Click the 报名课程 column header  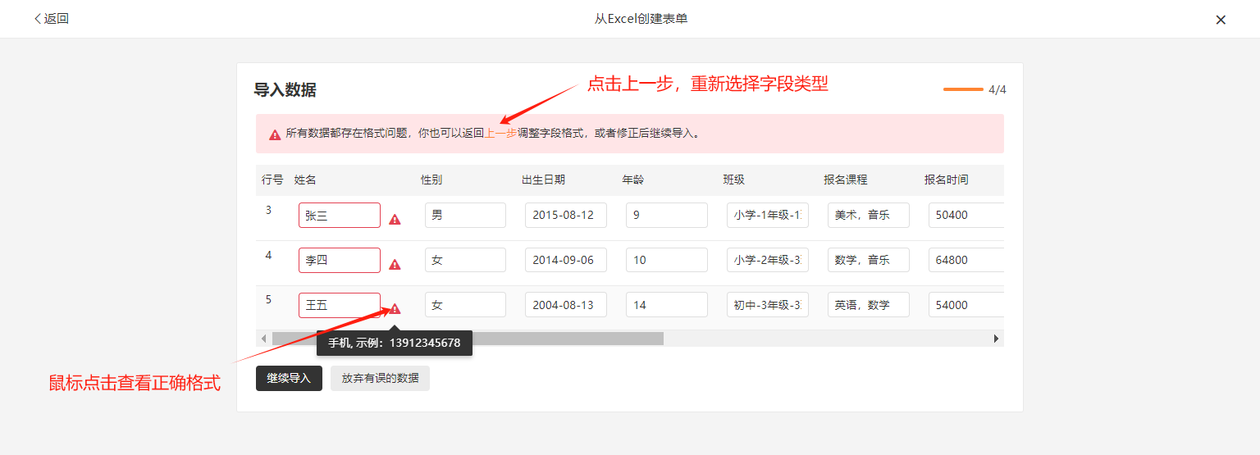tap(846, 180)
